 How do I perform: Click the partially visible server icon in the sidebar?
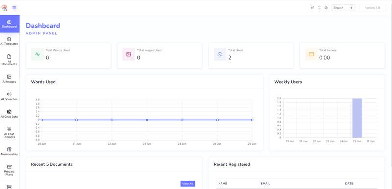click(9, 187)
